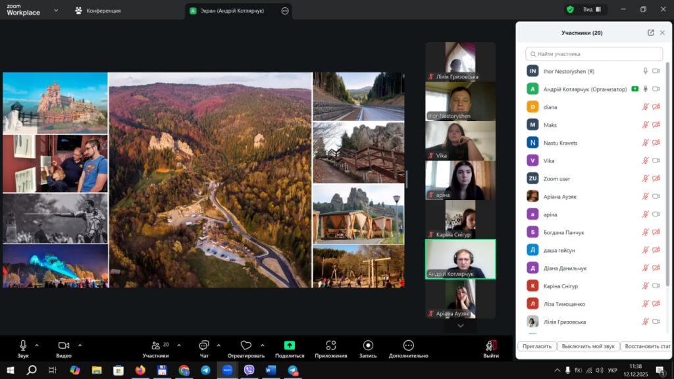Click the Leave meeting (Выйти) icon
This screenshot has height=379, width=674.
tap(490, 345)
